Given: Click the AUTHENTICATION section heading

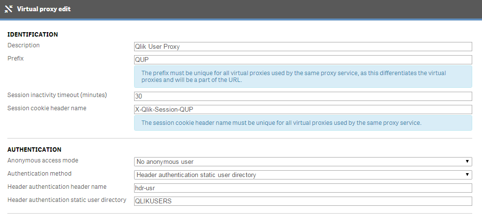Looking at the screenshot, I should click(x=34, y=150).
